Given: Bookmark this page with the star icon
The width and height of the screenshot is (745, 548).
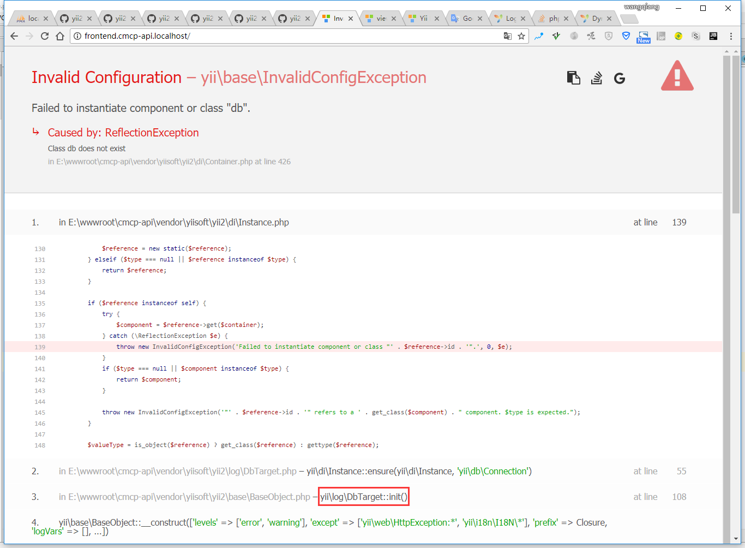Looking at the screenshot, I should (x=521, y=36).
